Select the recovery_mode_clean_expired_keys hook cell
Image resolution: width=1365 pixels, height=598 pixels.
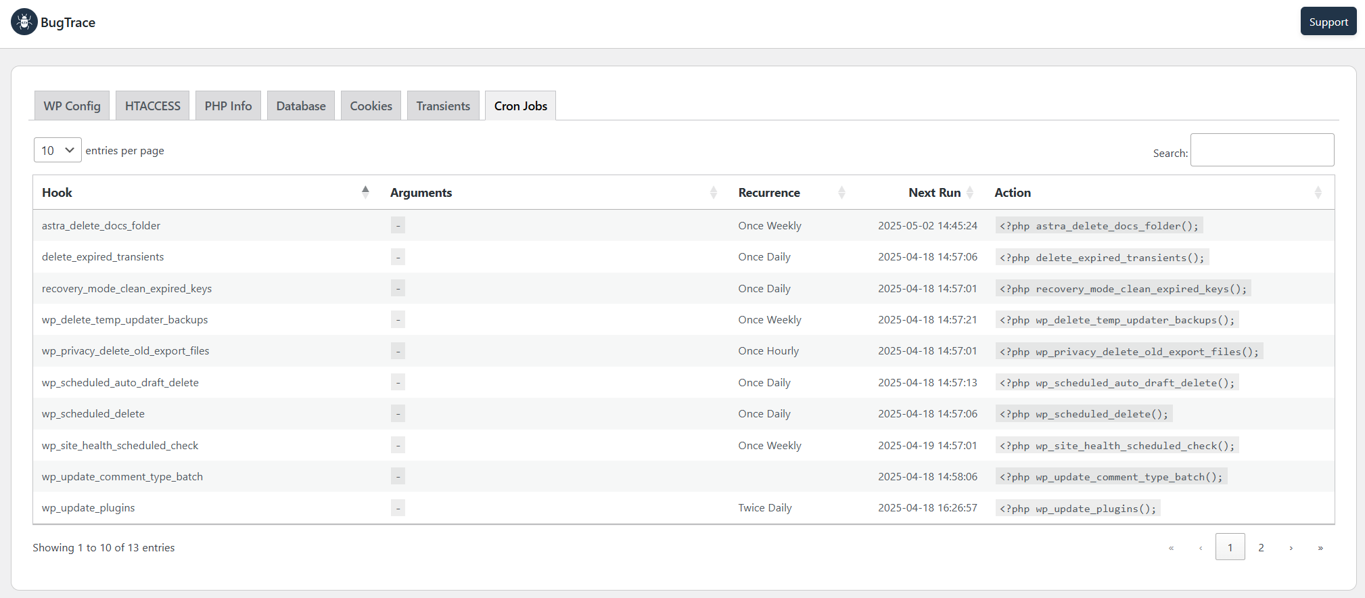126,289
